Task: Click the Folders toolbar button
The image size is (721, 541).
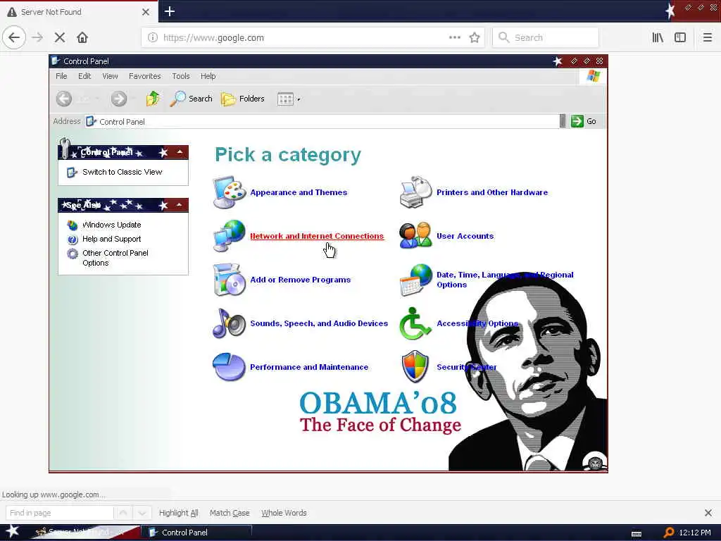Action: [x=243, y=99]
